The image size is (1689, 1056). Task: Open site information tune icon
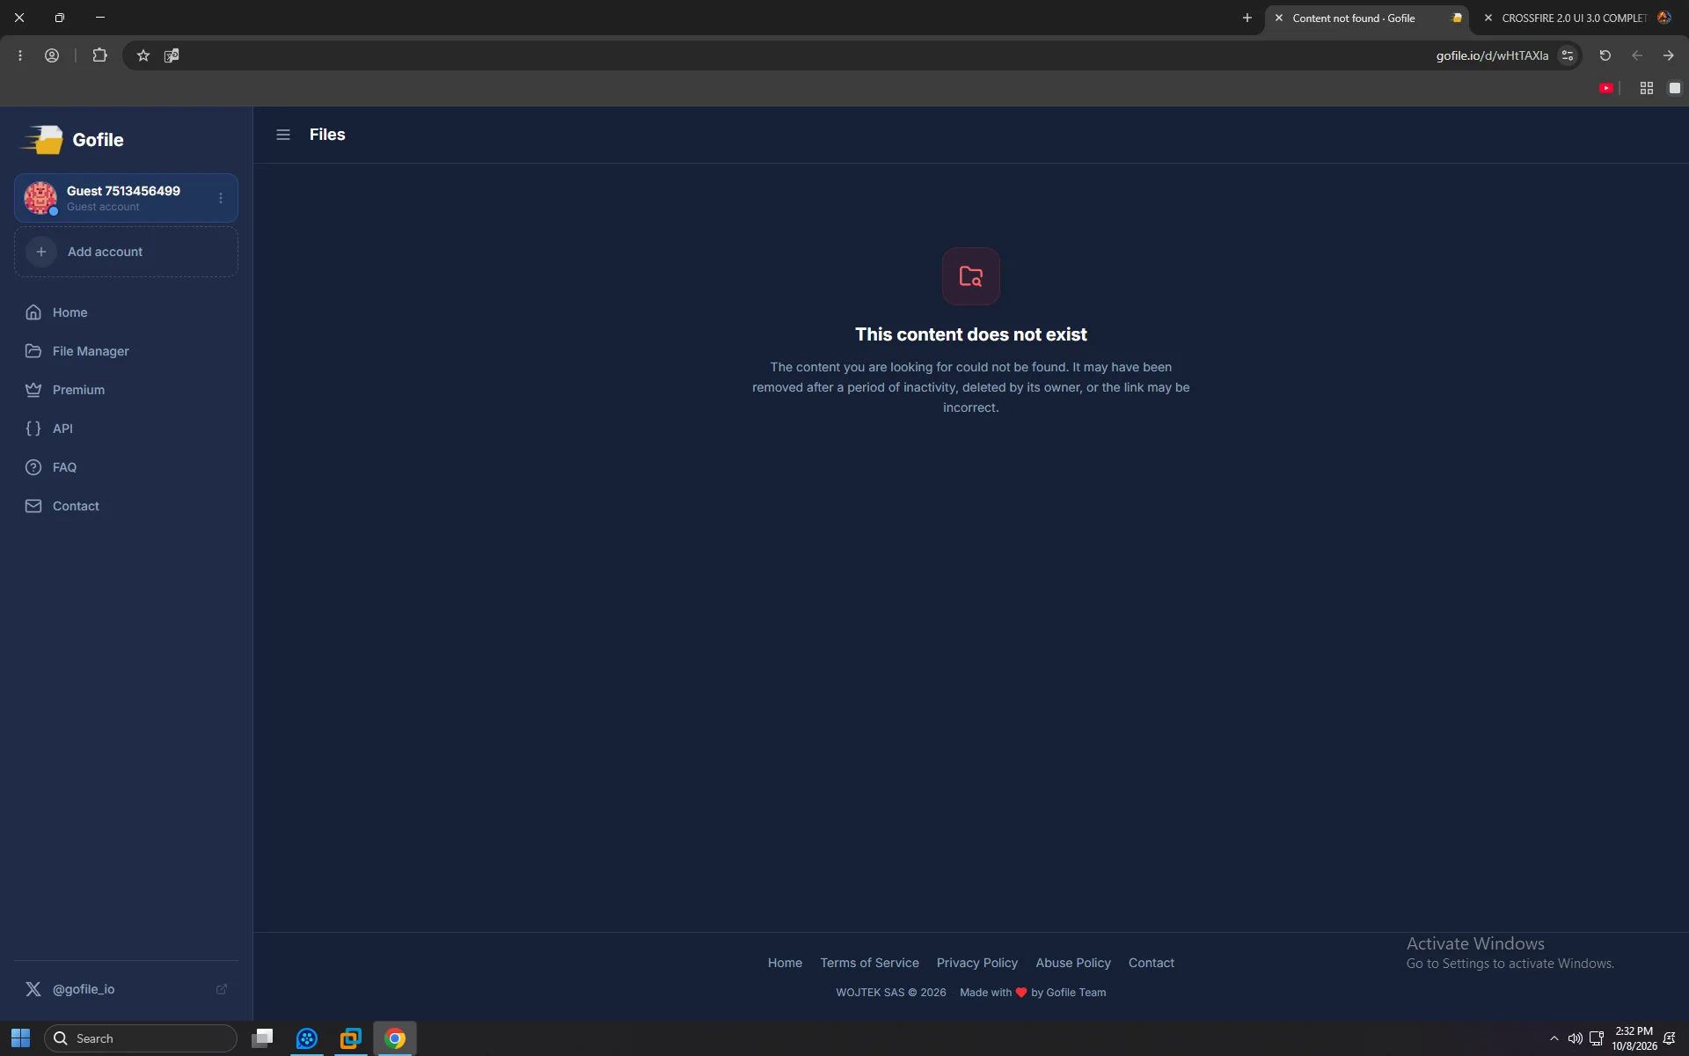pyautogui.click(x=1568, y=55)
